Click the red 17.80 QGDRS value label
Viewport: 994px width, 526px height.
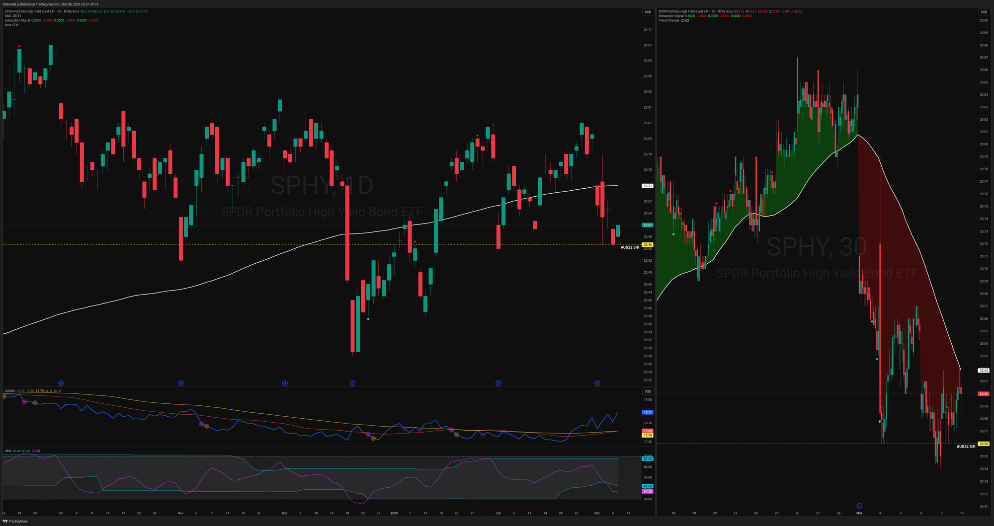tap(648, 431)
